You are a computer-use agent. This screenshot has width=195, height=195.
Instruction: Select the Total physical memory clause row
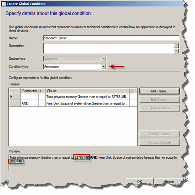tap(73, 97)
